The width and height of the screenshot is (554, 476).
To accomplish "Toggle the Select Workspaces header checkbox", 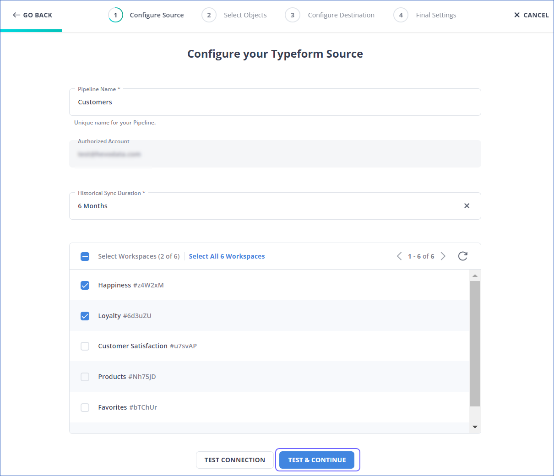I will coord(85,256).
